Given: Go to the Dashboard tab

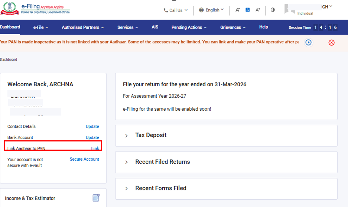Looking at the screenshot, I should [10, 27].
